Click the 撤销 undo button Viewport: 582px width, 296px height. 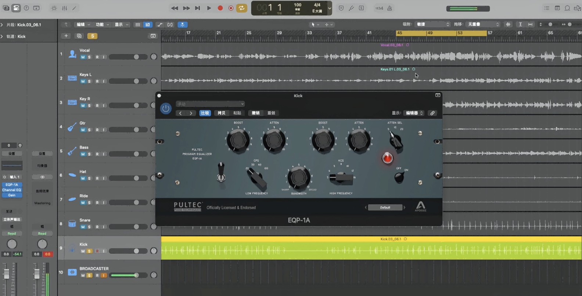tap(255, 113)
